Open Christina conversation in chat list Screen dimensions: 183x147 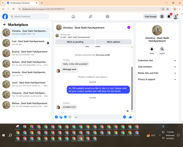26,33
